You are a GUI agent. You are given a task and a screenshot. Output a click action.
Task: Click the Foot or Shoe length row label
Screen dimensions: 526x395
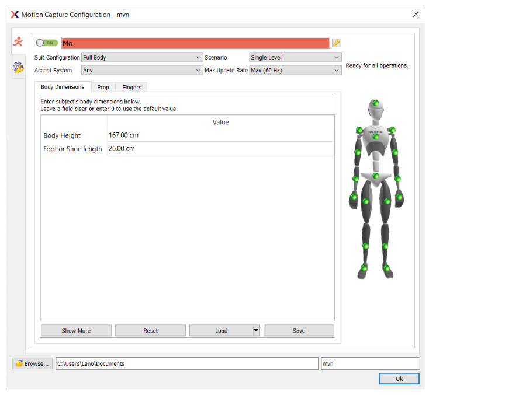(72, 149)
